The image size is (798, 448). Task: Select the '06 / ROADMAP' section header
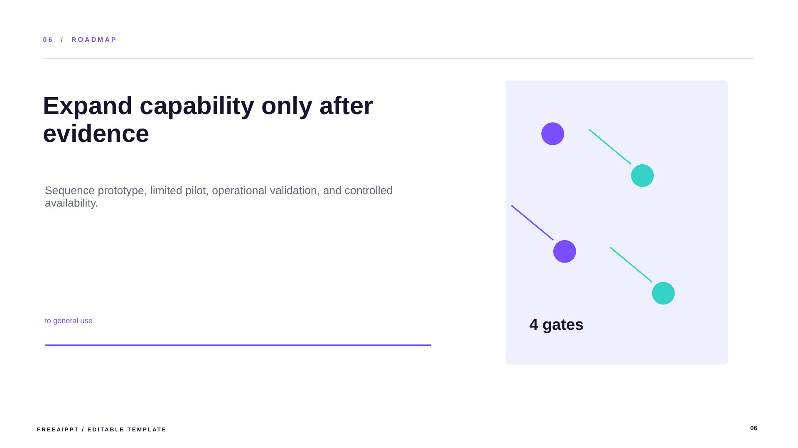point(80,40)
